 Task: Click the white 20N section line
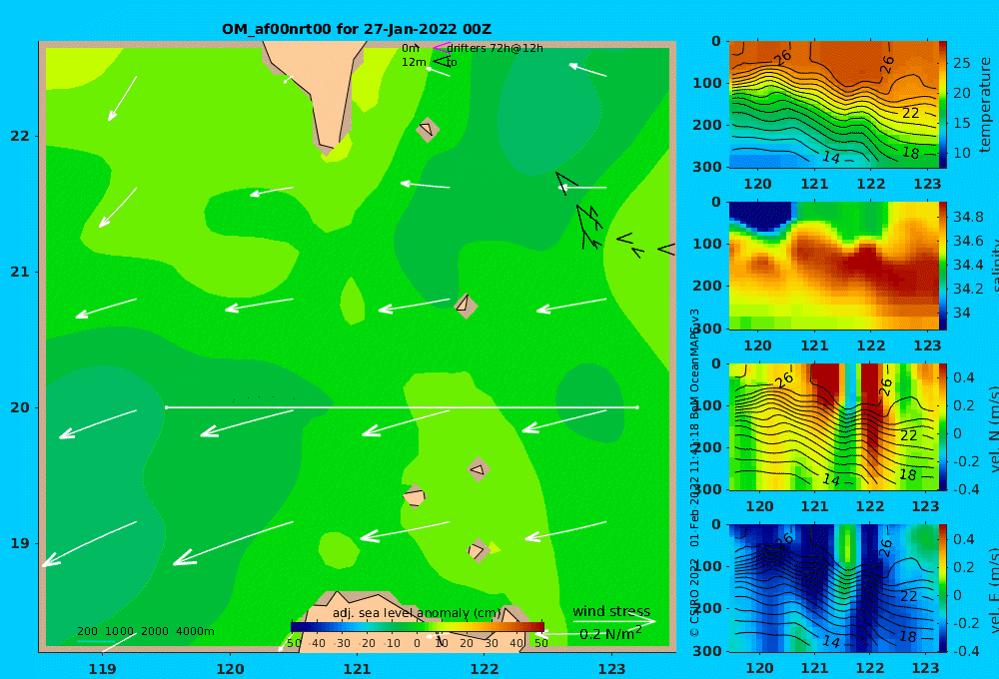[402, 407]
